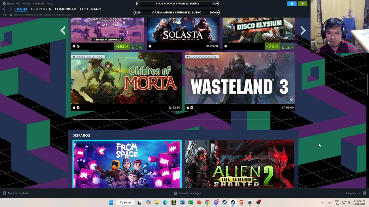Reload the store page with the refresh icon
The image size is (369, 207).
(4, 15)
